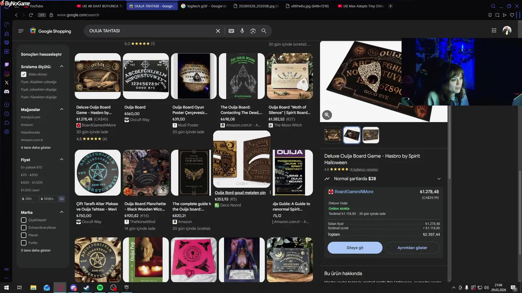Viewport: 522px width, 293px height.
Task: Clear the search box with the X icon
Action: click(x=218, y=31)
